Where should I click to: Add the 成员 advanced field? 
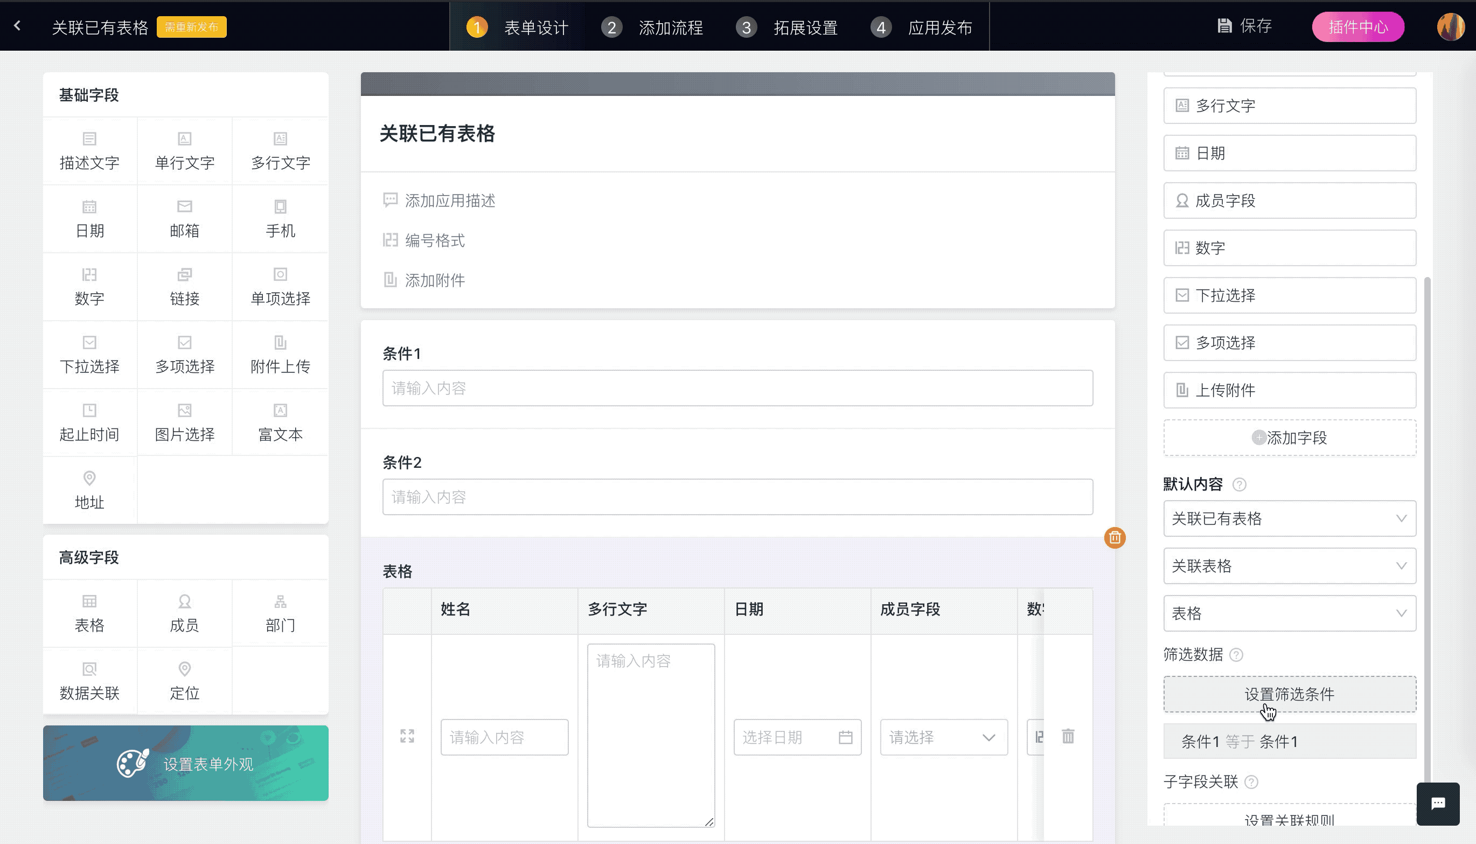pos(184,613)
